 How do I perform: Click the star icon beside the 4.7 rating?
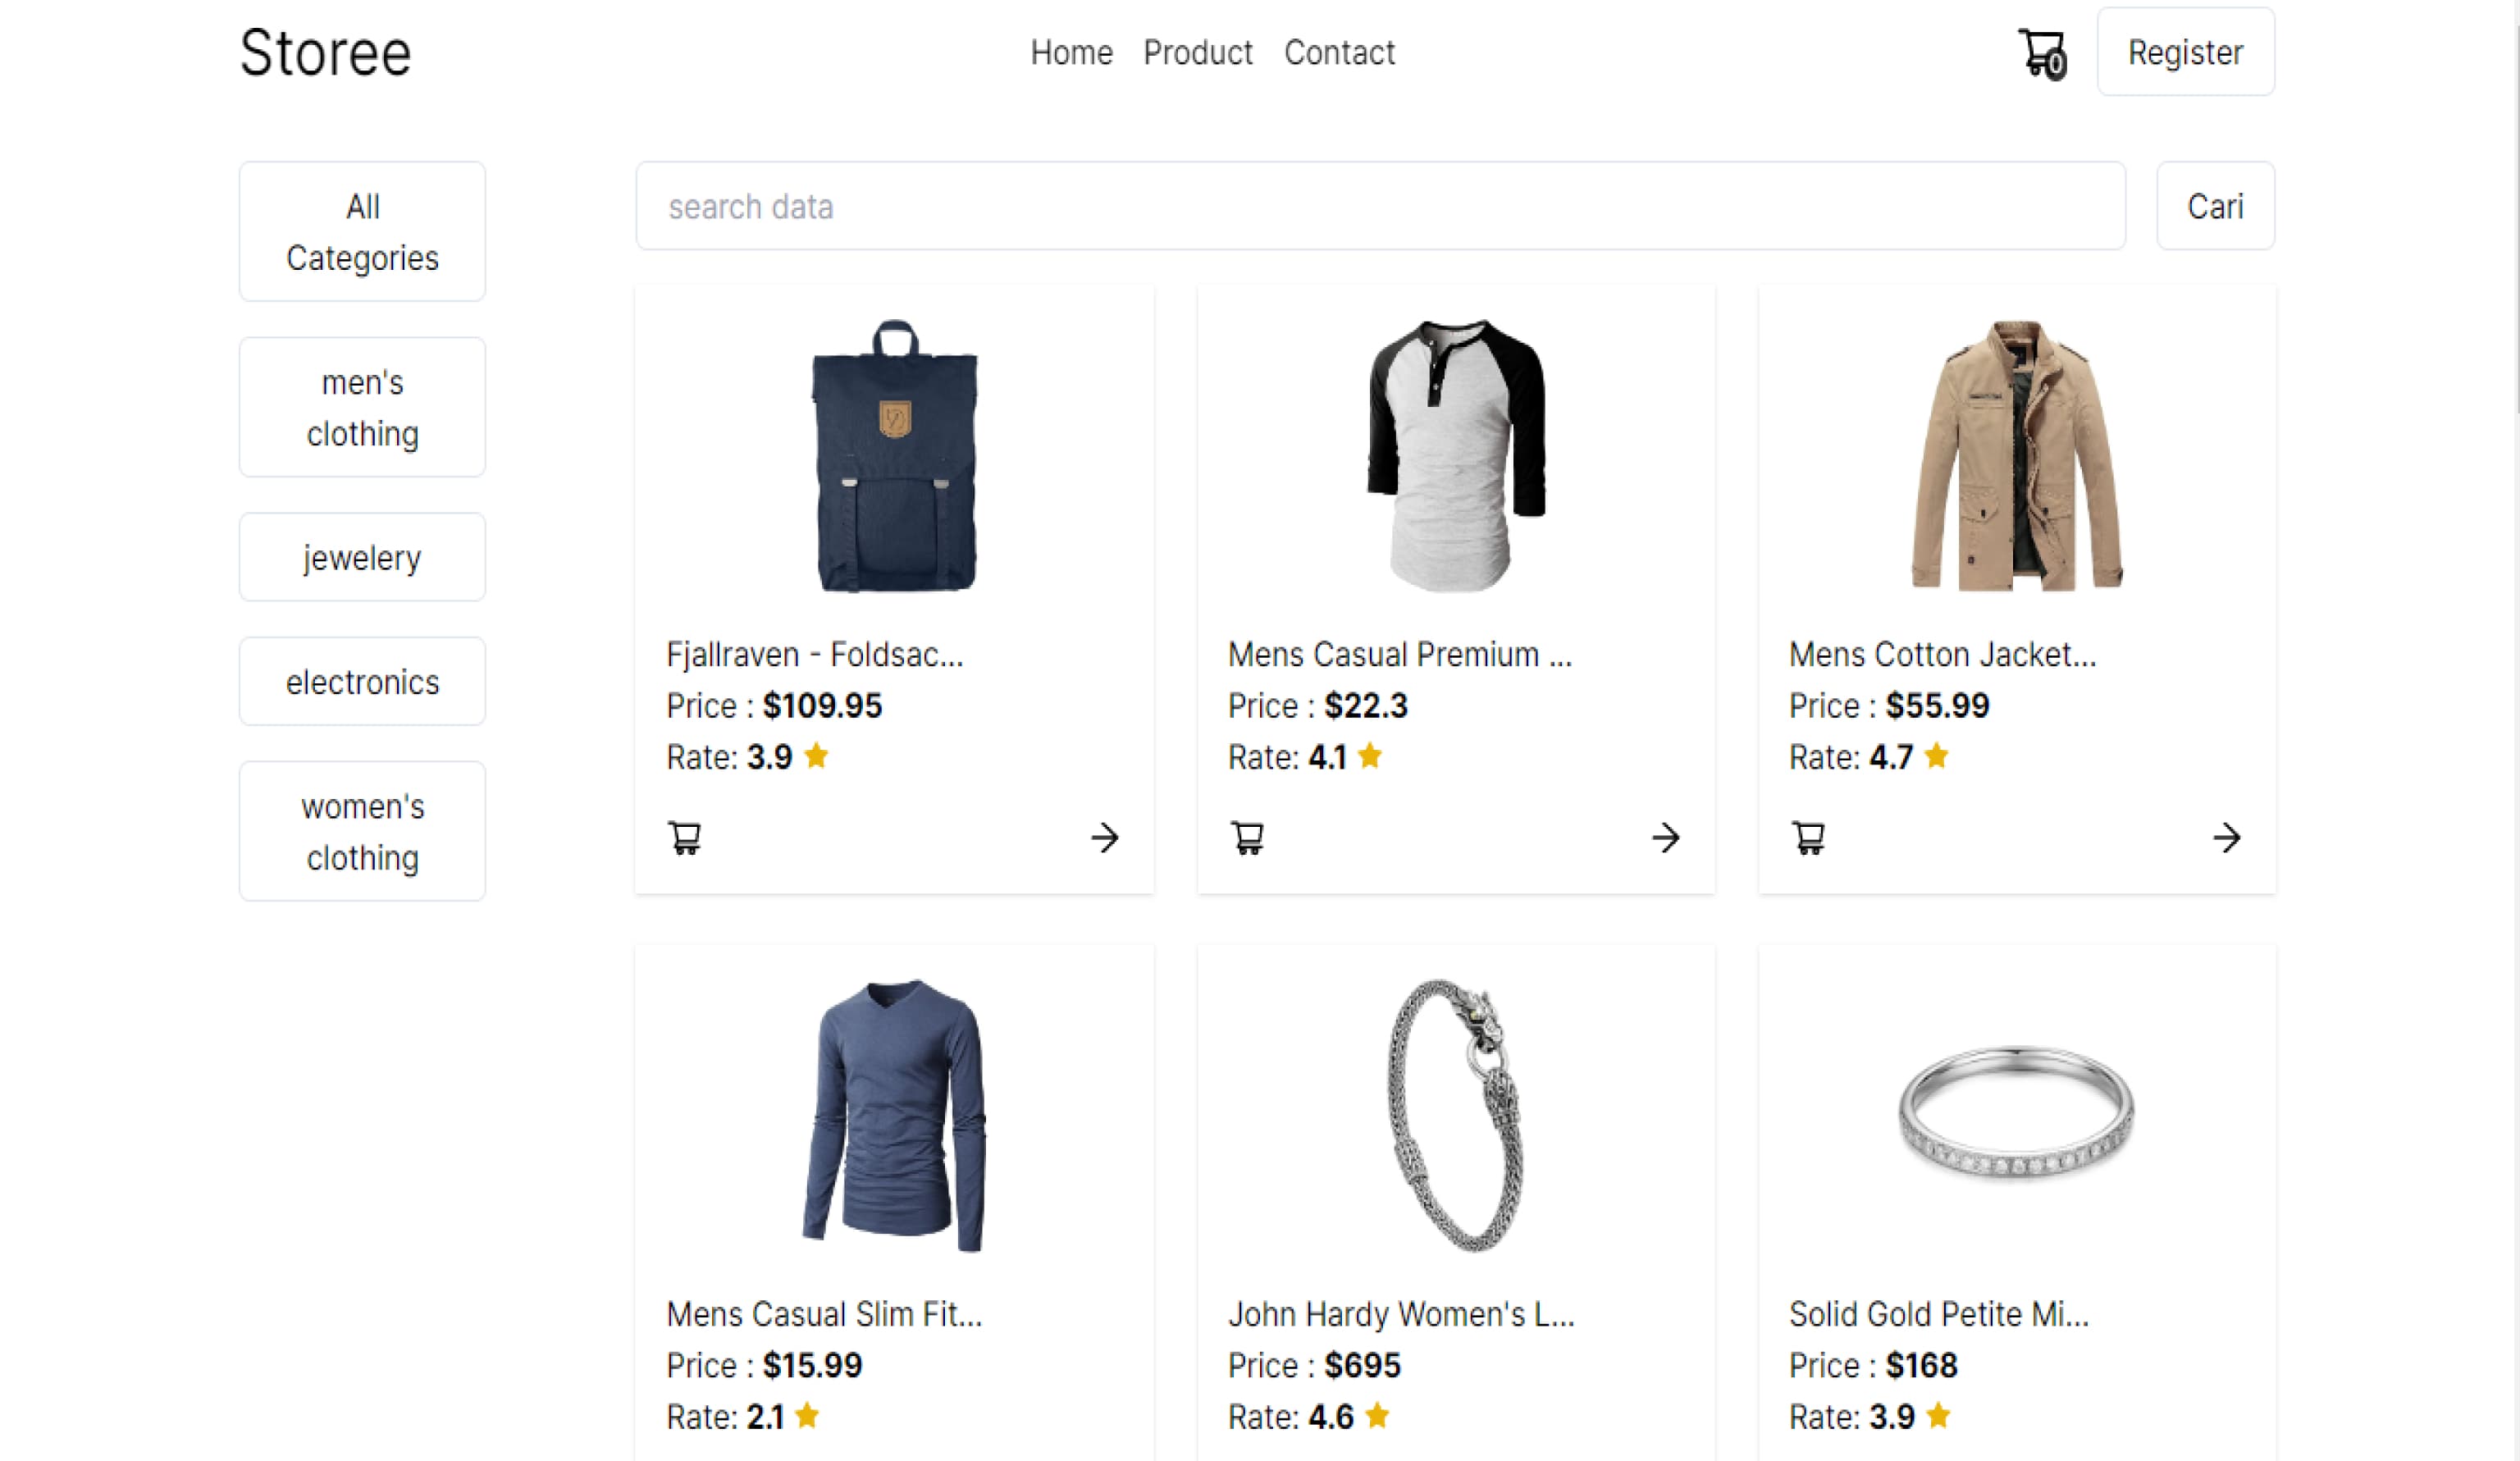pyautogui.click(x=1937, y=757)
